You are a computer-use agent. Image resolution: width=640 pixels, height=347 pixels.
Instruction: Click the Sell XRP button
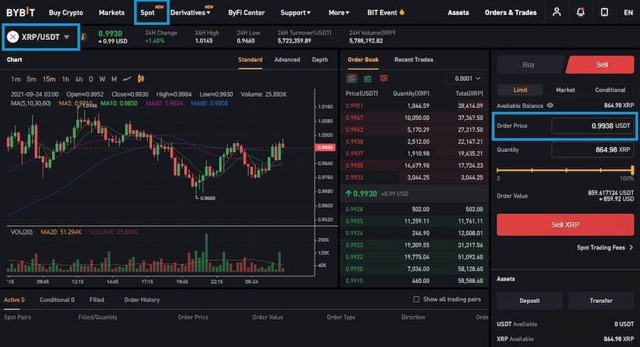(565, 225)
